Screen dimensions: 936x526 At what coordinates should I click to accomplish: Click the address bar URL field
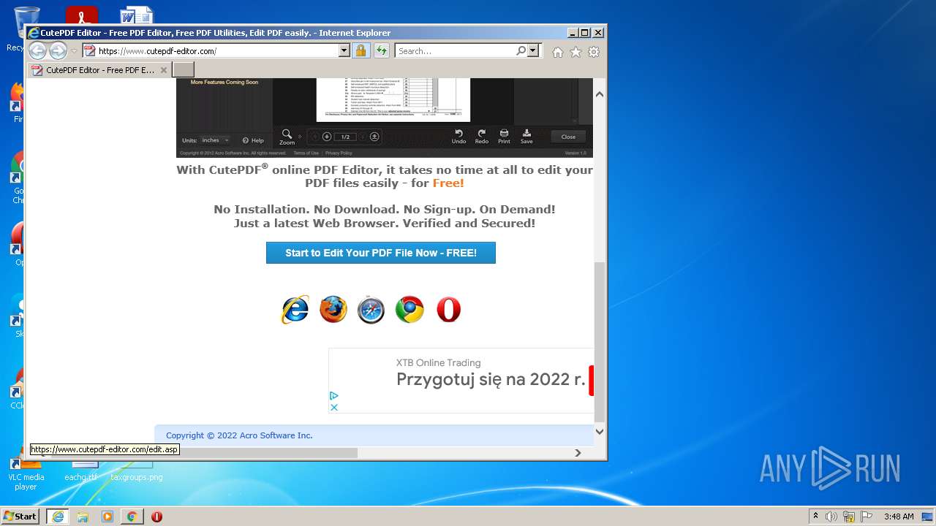click(x=211, y=51)
